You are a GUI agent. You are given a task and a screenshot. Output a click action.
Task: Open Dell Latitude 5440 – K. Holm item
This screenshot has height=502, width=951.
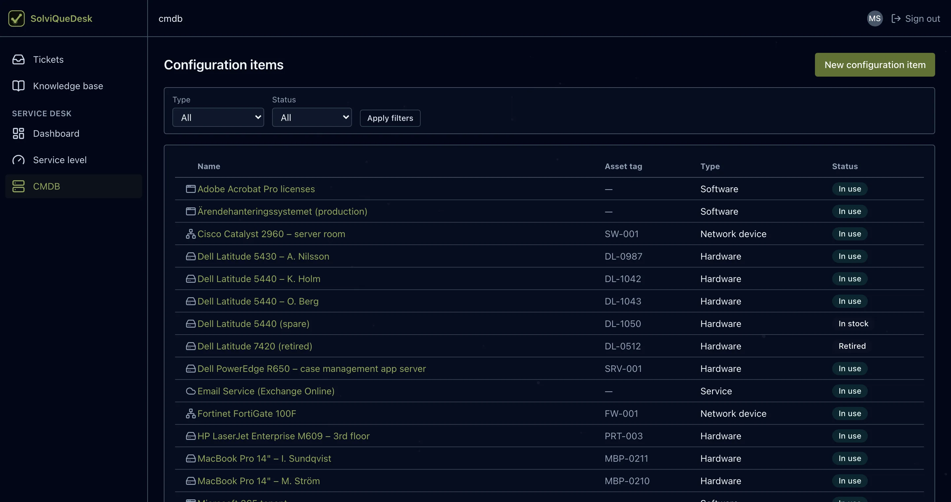tap(259, 279)
